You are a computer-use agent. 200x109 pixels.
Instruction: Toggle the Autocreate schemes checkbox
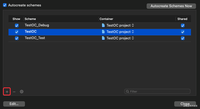click(5, 5)
